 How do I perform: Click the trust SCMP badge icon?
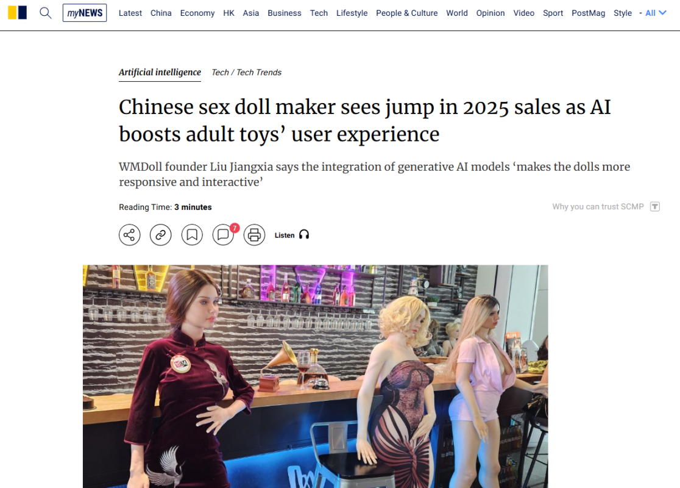(655, 207)
